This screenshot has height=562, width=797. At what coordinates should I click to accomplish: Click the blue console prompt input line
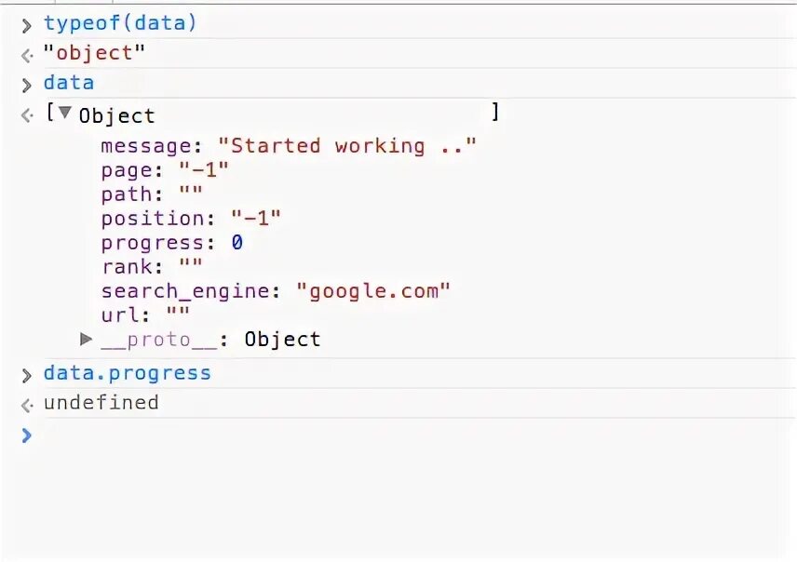(x=407, y=435)
